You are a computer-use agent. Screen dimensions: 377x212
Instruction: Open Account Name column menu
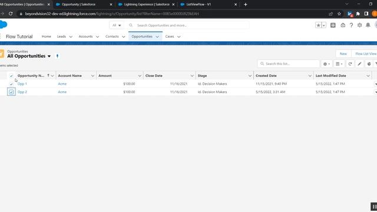pos(92,76)
